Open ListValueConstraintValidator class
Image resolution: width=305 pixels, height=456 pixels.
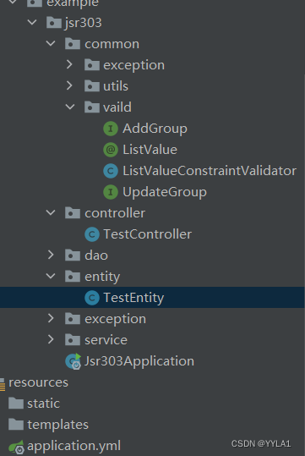pos(210,171)
